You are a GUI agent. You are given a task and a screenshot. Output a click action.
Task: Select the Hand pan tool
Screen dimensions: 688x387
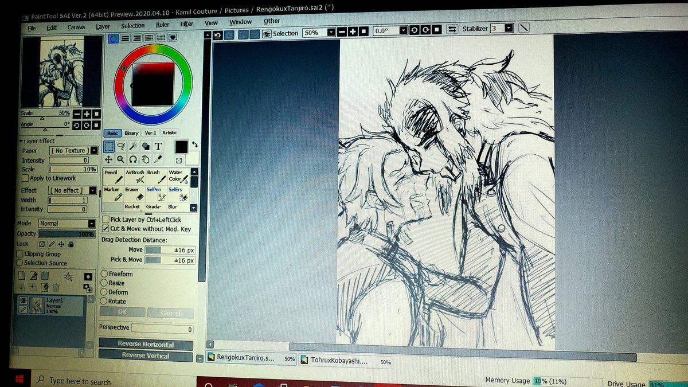coord(146,159)
